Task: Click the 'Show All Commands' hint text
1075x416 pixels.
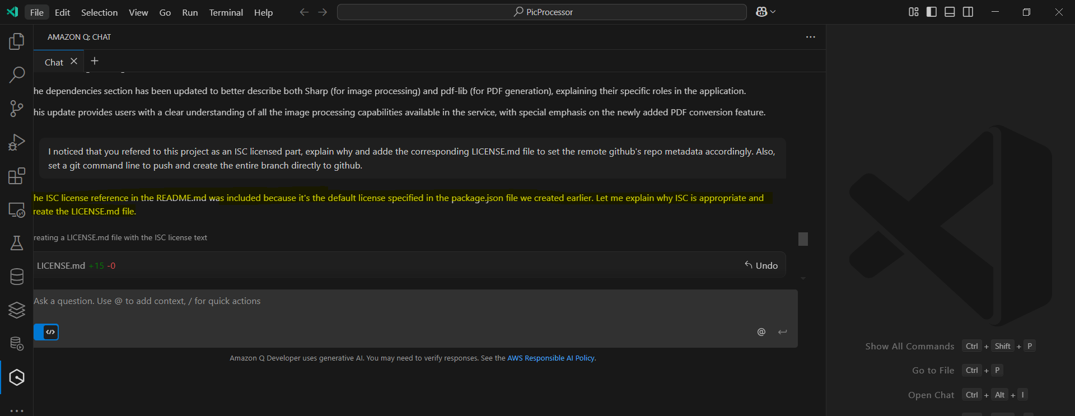Action: pyautogui.click(x=909, y=346)
